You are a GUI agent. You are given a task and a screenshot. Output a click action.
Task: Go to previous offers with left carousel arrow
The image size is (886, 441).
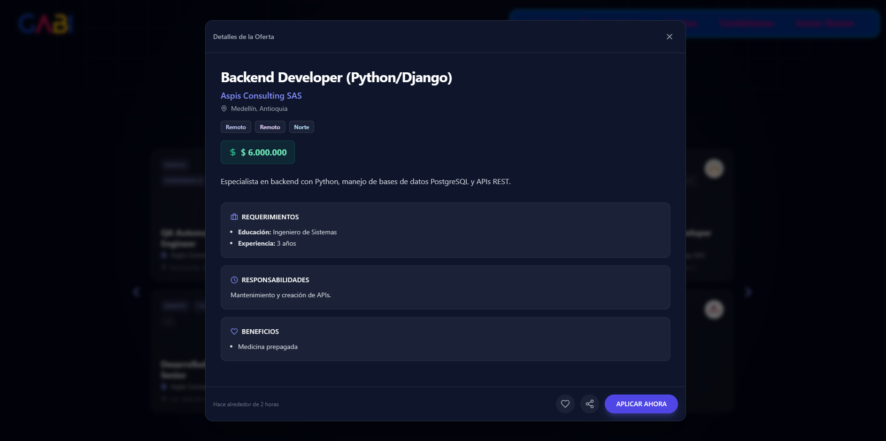(136, 292)
